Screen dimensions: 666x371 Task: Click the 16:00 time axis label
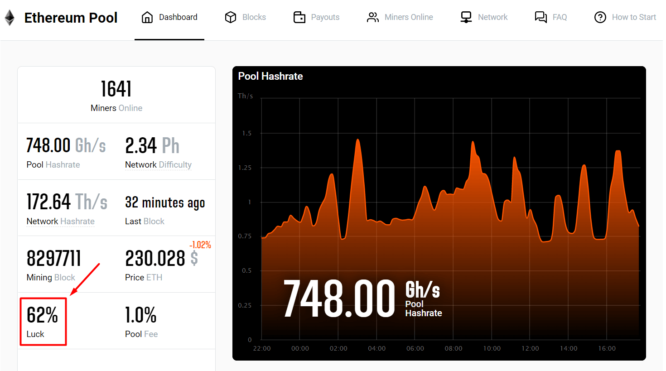pos(607,348)
